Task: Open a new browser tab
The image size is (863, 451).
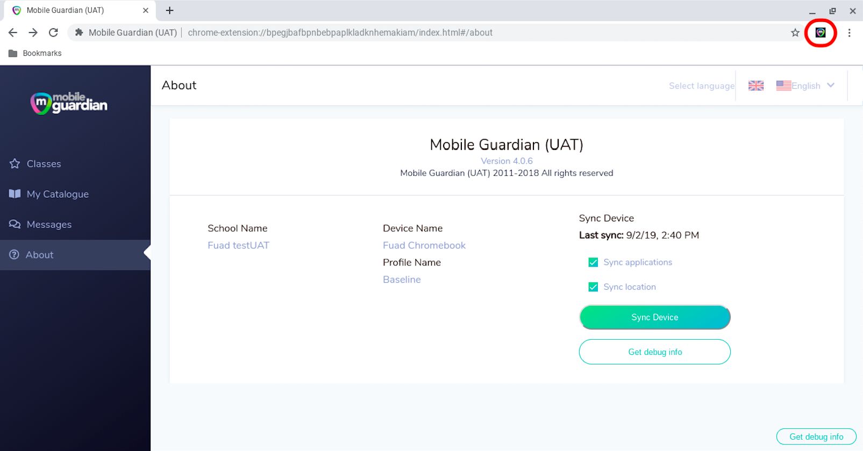Action: pyautogui.click(x=169, y=10)
